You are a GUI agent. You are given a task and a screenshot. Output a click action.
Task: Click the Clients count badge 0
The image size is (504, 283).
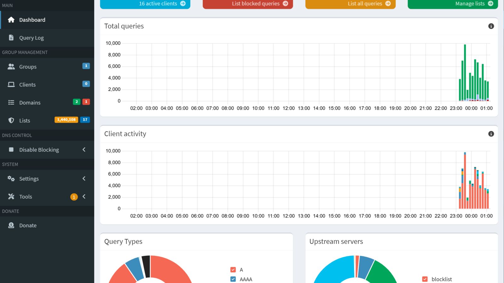86,84
